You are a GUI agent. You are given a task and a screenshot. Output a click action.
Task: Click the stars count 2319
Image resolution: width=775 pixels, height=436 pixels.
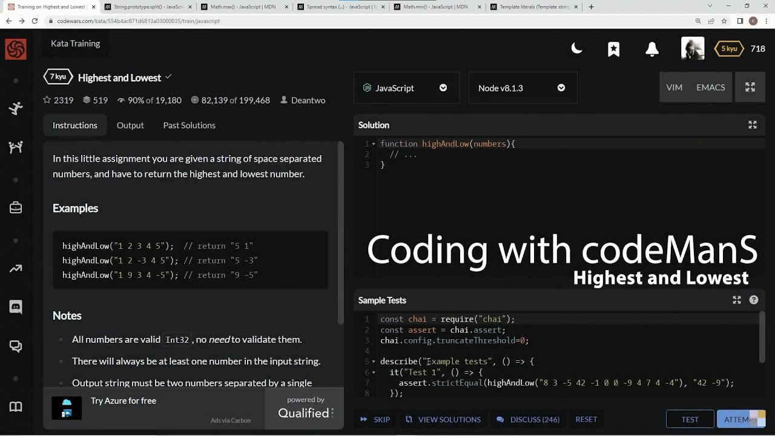(58, 100)
